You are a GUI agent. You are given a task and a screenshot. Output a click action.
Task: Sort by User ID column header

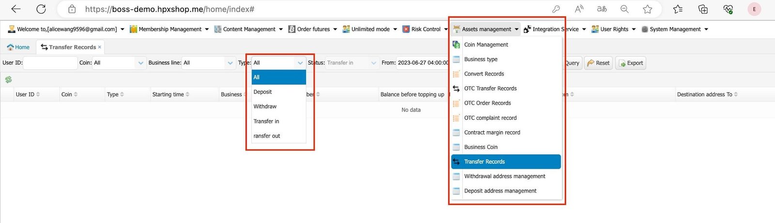pos(28,95)
